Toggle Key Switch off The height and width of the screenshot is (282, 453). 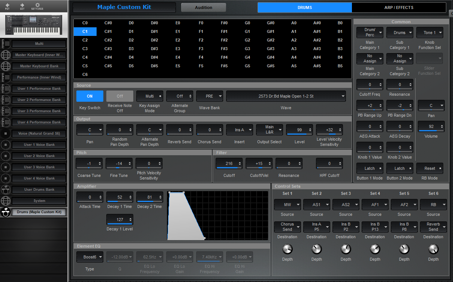(x=89, y=96)
